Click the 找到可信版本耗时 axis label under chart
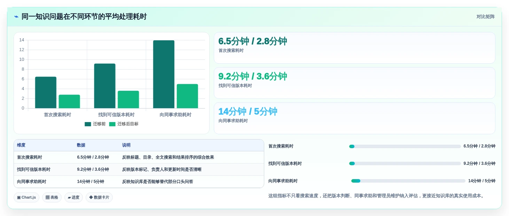509x216 pixels. [116, 115]
